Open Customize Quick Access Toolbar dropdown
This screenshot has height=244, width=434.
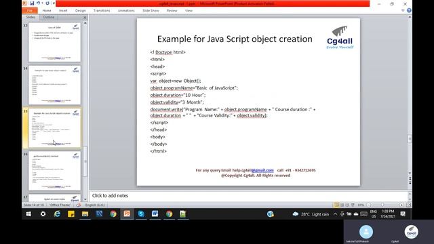tap(54, 3)
